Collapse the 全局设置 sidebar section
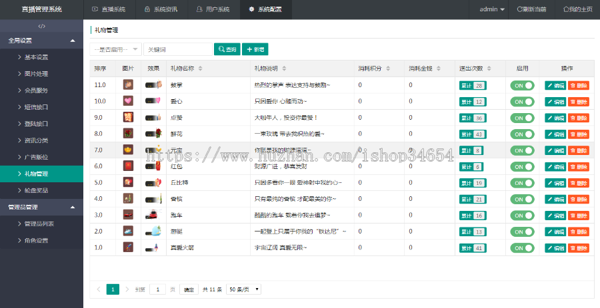This screenshot has height=308, width=600. [x=42, y=41]
